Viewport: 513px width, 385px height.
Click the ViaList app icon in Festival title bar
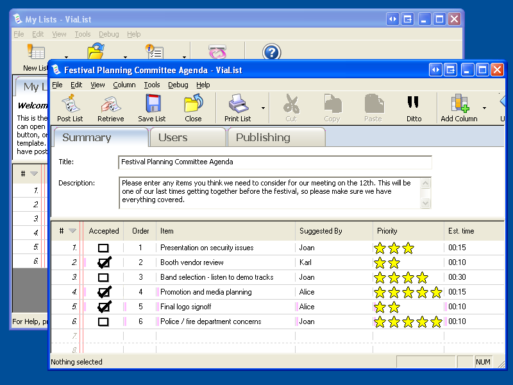pos(56,70)
